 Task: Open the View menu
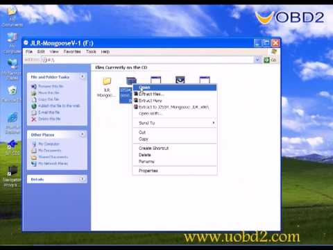[54, 51]
